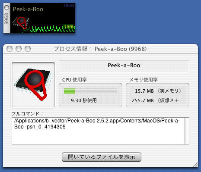
Task: Click the round button on the mini monitor strip
Action: pos(6,7)
